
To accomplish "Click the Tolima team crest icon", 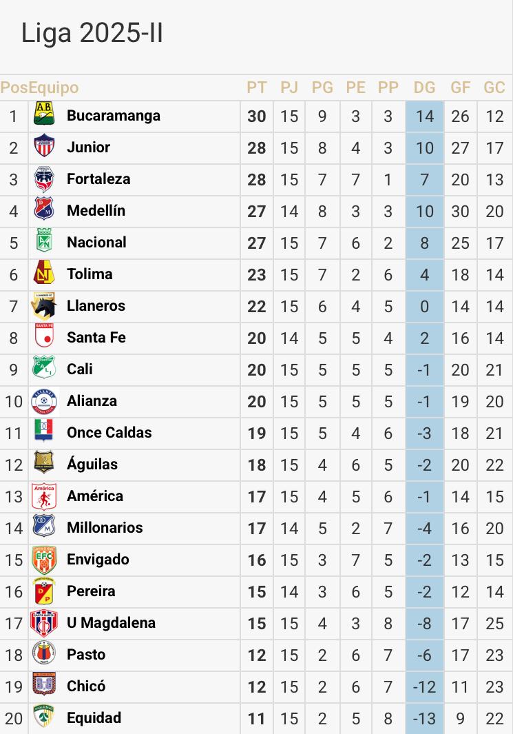I will 44,273.
